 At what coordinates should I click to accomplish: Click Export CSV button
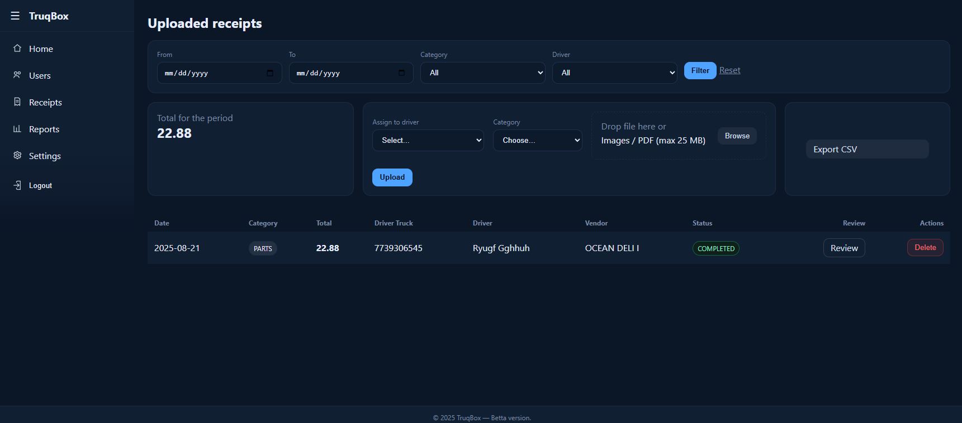point(867,149)
